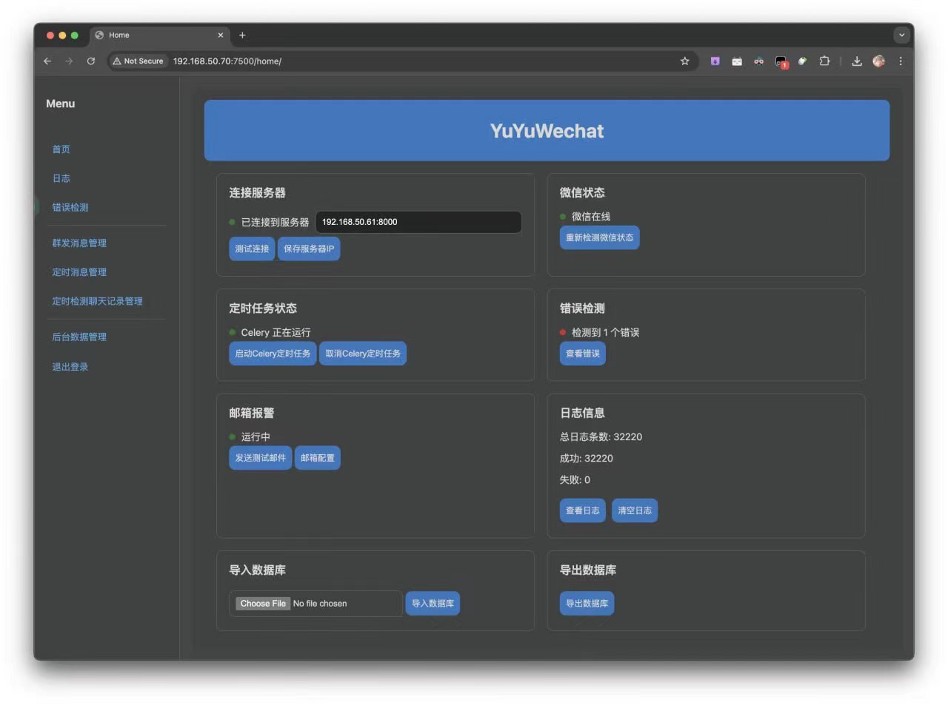The height and width of the screenshot is (705, 948).
Task: Click the Not Secure warning indicator
Action: tap(138, 61)
